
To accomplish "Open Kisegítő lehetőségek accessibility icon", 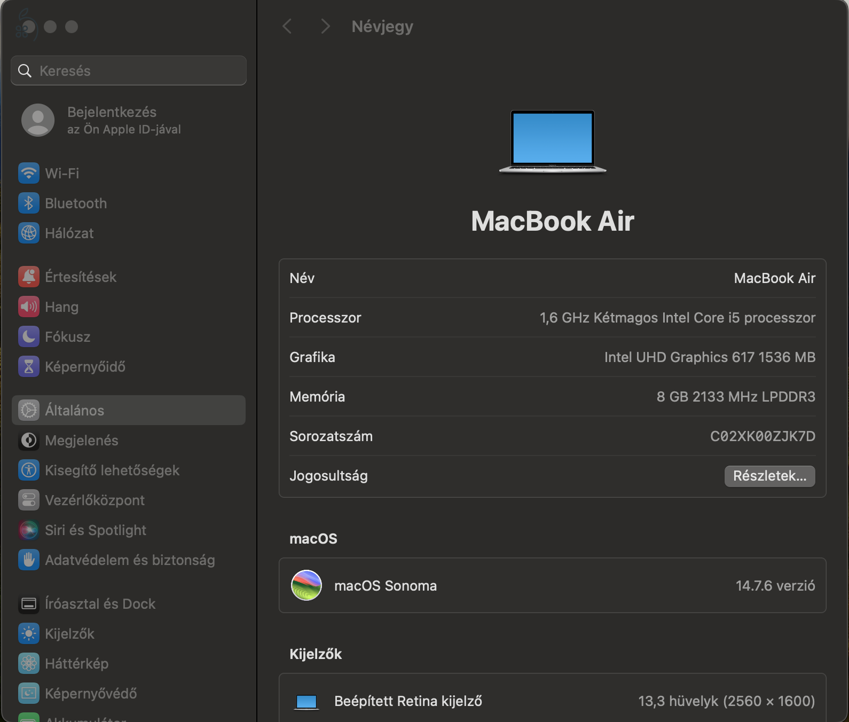I will (x=29, y=470).
